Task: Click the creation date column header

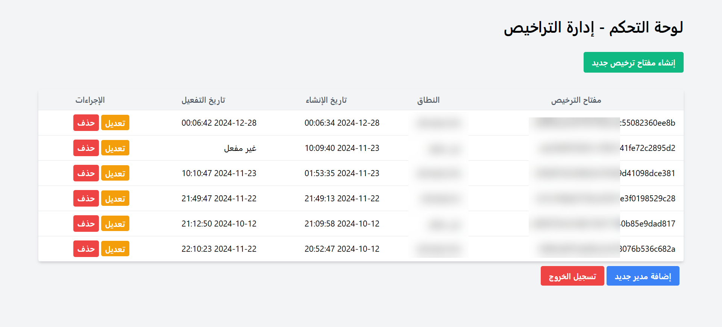Action: coord(326,100)
